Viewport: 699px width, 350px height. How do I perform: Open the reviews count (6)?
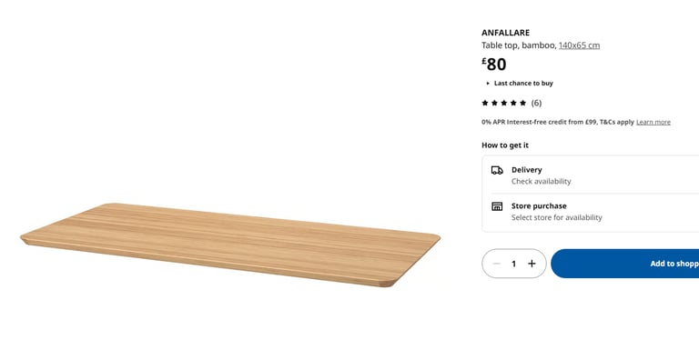pos(536,103)
